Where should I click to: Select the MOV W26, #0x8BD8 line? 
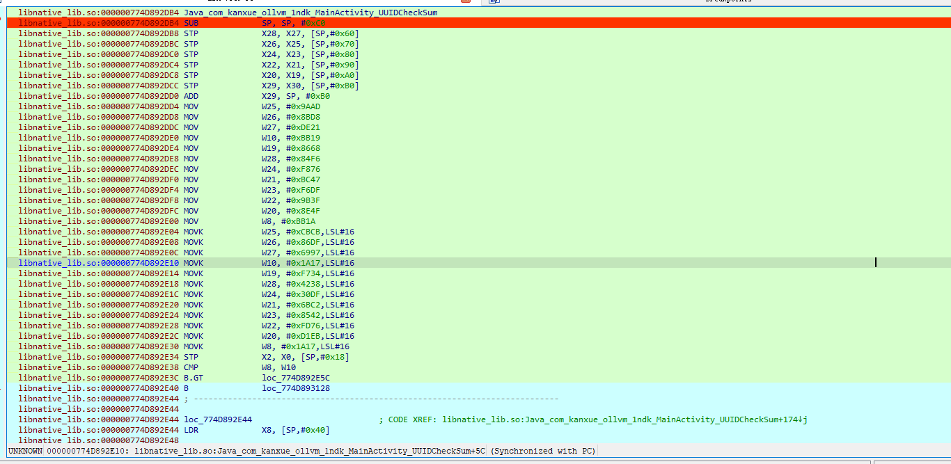[169, 117]
